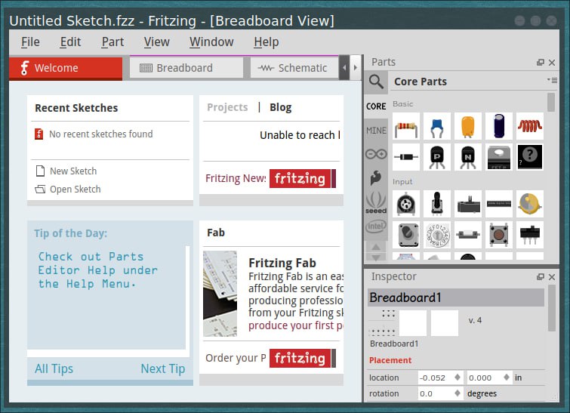This screenshot has height=413, width=570.
Task: Choose the FET power transistor part
Action: 499,157
